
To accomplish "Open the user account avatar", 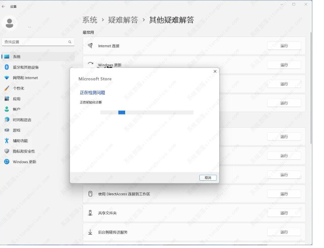I will 10,23.
